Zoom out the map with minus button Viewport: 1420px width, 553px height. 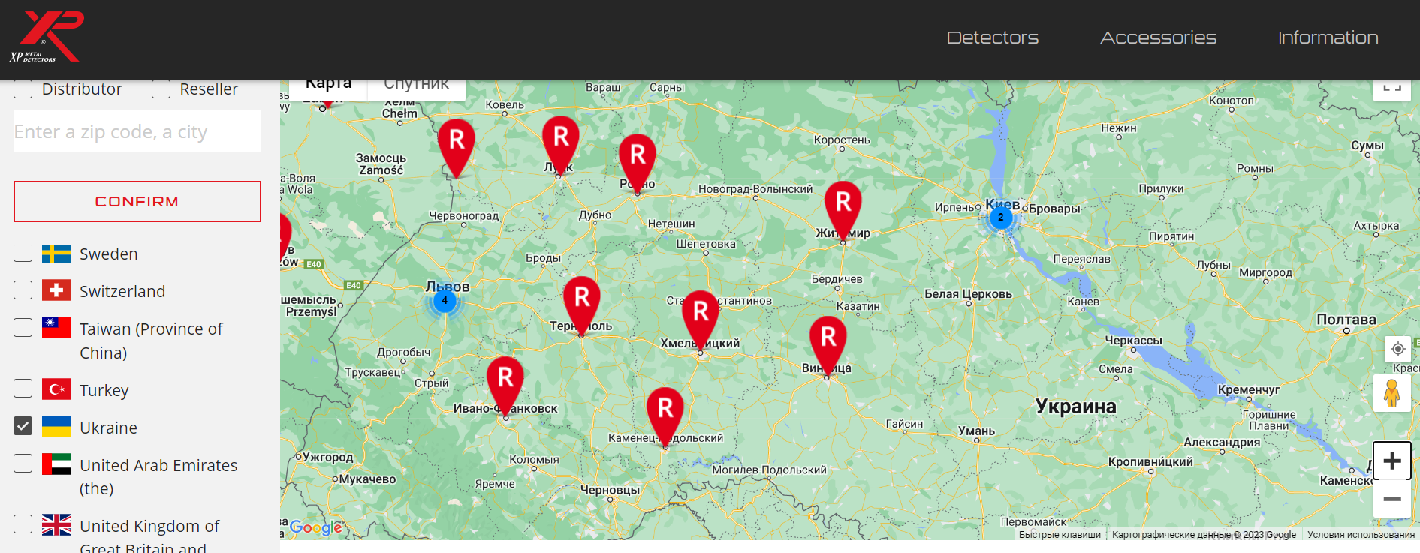[x=1391, y=499]
